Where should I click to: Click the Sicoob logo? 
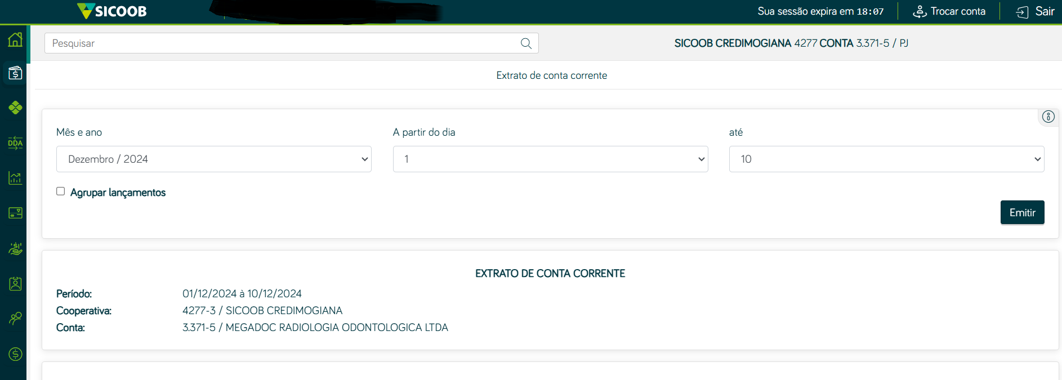[111, 11]
